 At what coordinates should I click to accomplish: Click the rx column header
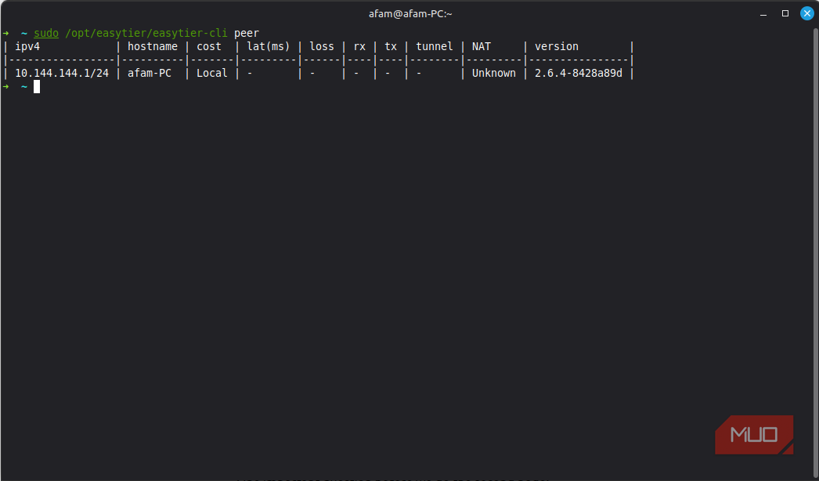359,46
